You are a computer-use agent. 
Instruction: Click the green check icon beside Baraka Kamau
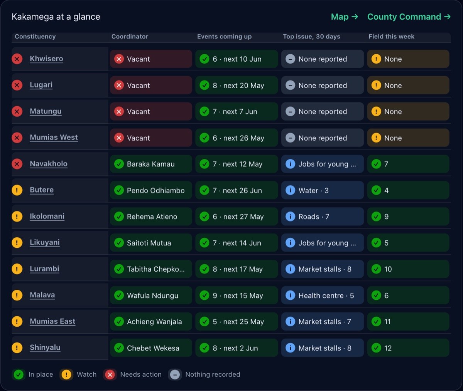click(119, 164)
